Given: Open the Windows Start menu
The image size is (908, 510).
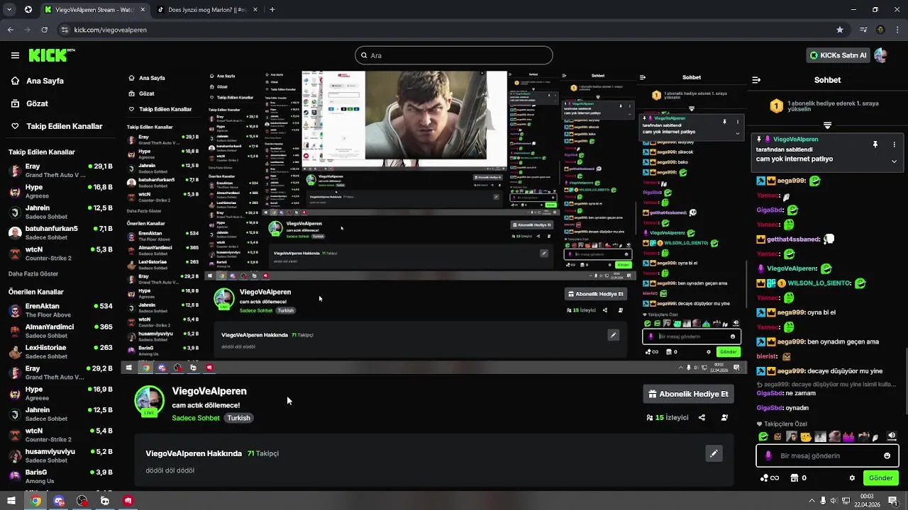Looking at the screenshot, I should [x=11, y=501].
